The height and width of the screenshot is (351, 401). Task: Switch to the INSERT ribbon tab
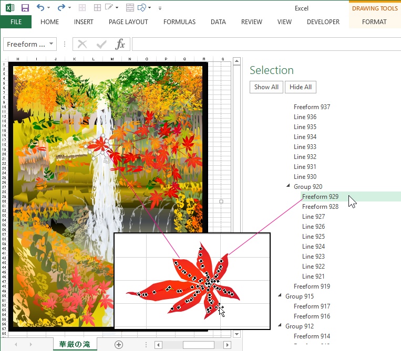[84, 22]
